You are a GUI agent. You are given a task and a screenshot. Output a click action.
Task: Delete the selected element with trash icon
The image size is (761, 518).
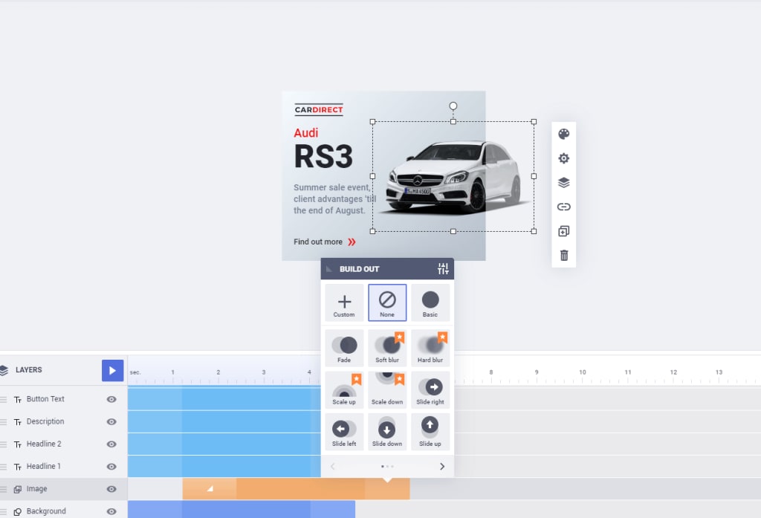[564, 256]
